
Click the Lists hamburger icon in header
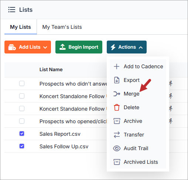click(12, 10)
